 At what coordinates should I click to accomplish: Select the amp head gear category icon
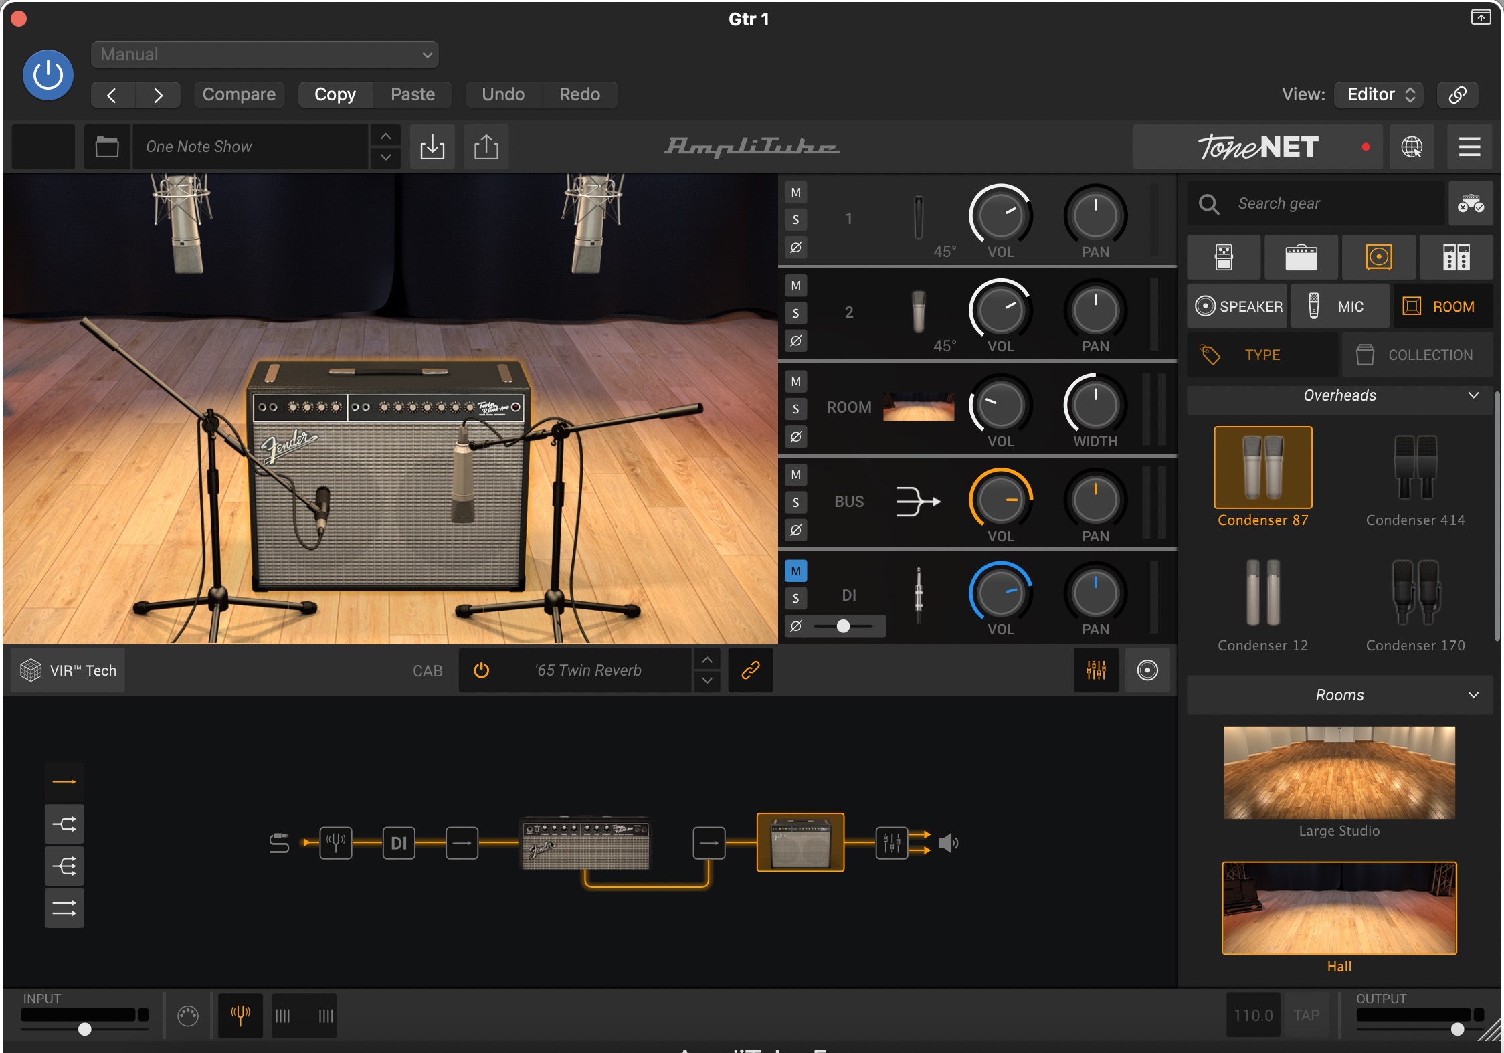tap(1301, 257)
